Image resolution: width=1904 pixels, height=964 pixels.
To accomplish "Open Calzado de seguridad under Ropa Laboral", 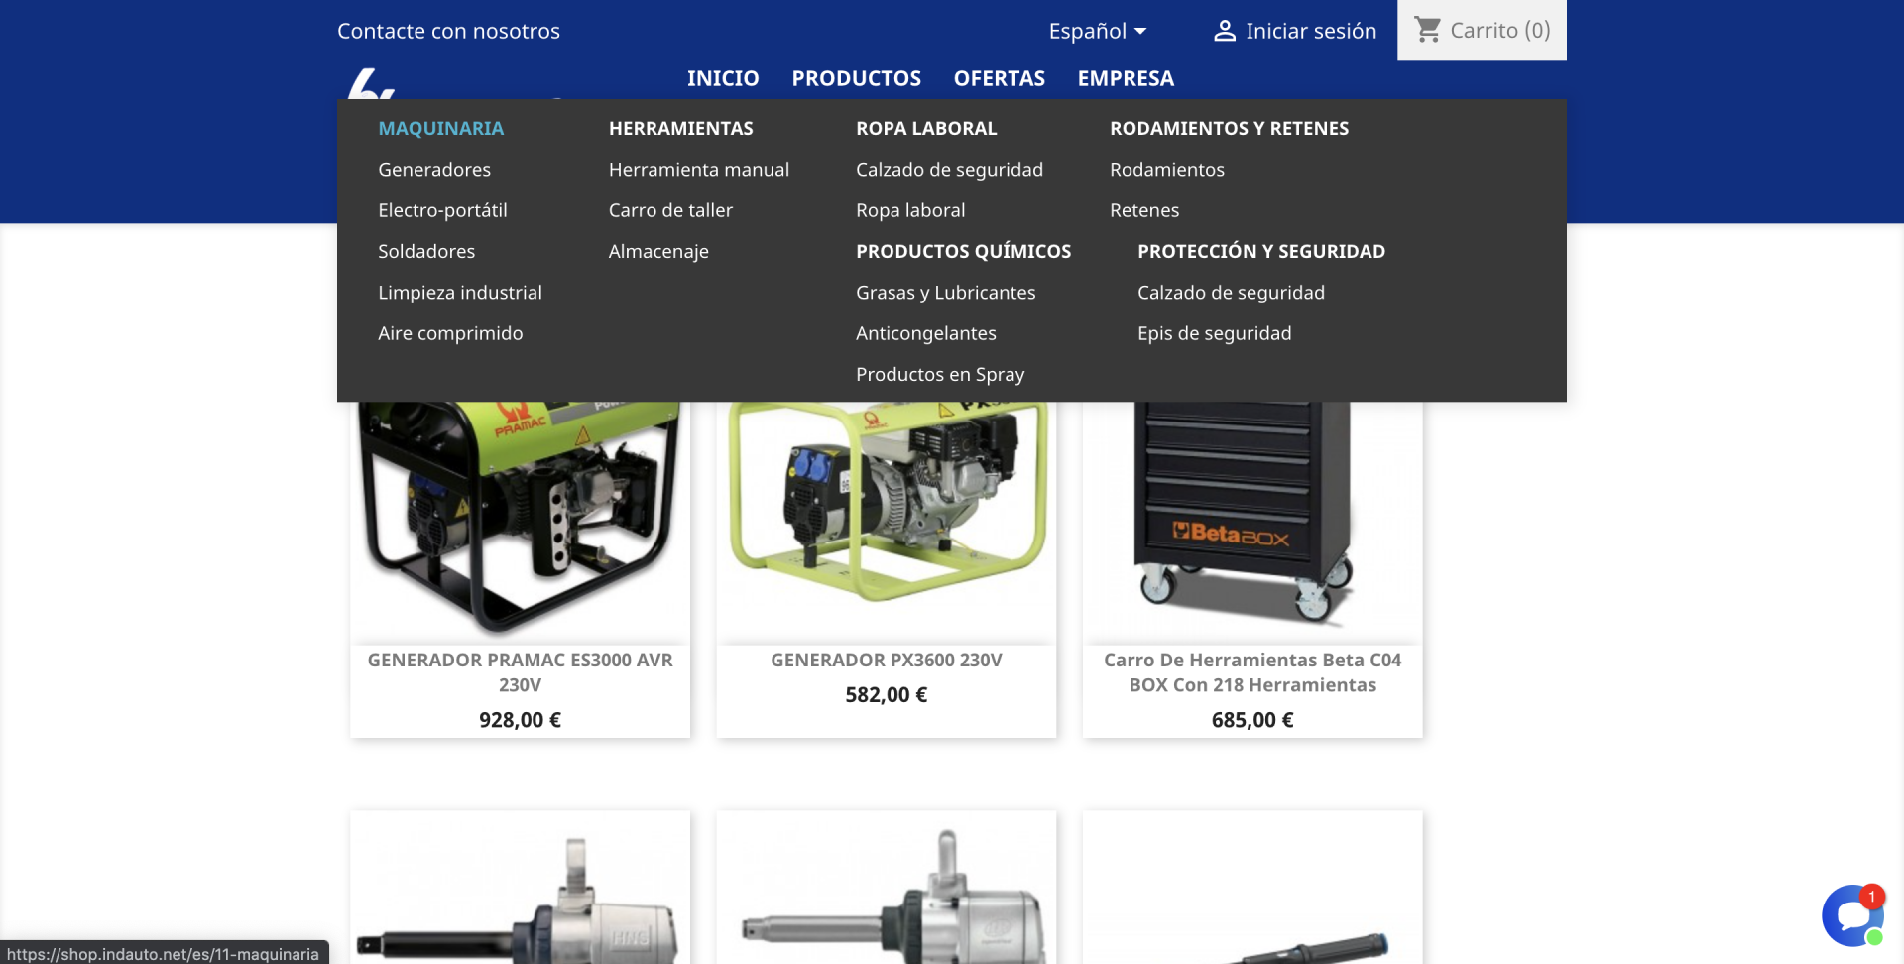I will point(949,170).
